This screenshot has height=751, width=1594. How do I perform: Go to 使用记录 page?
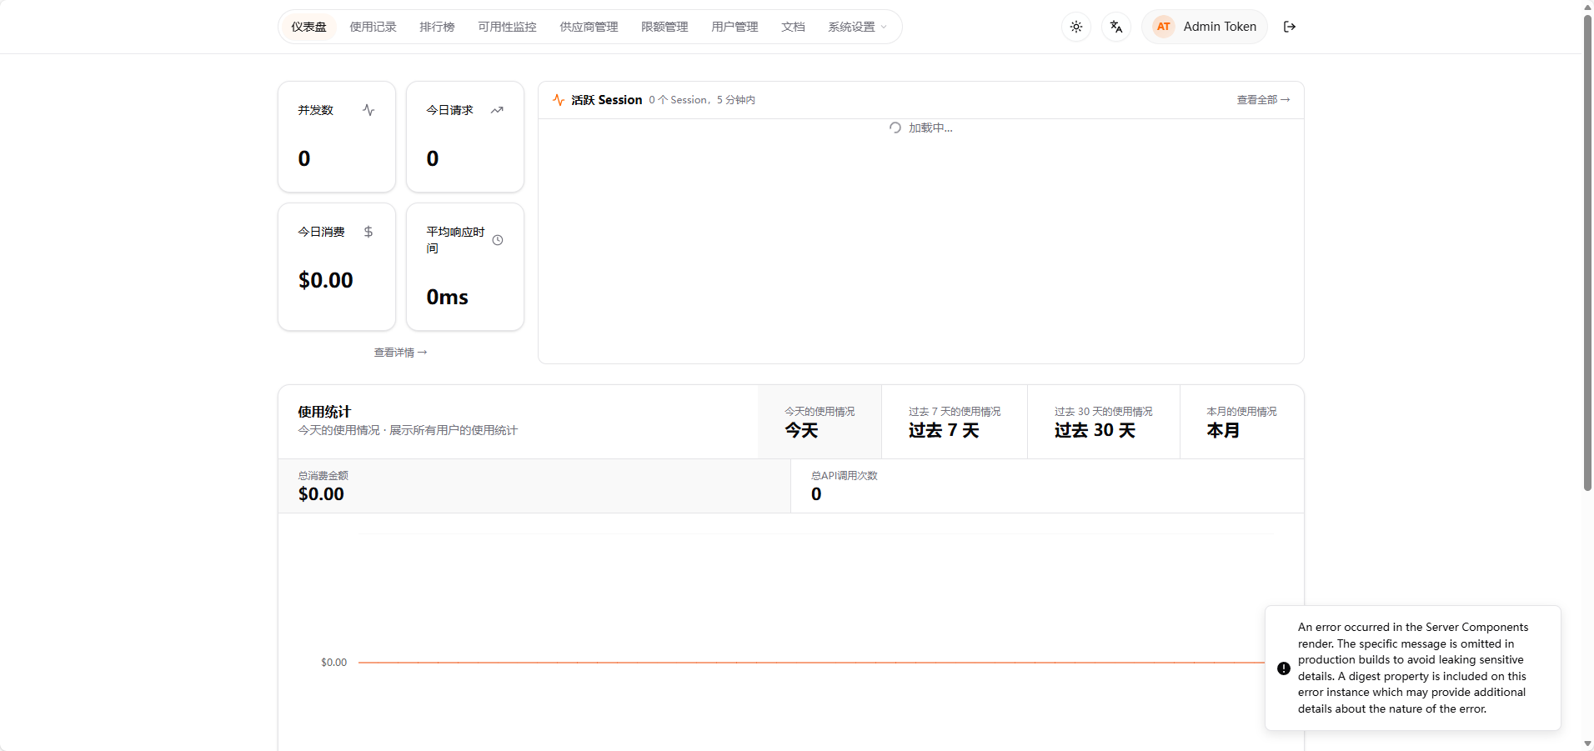click(x=373, y=27)
